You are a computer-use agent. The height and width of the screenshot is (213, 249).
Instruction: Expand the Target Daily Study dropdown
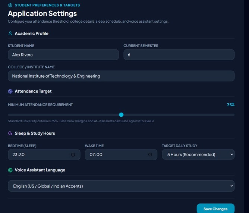coord(198,155)
